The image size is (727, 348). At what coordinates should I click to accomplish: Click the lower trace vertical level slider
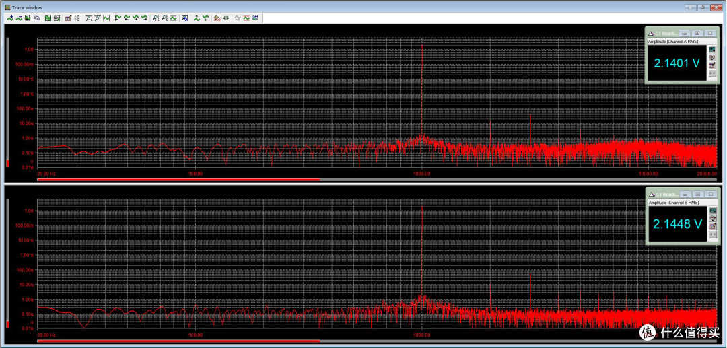7,263
